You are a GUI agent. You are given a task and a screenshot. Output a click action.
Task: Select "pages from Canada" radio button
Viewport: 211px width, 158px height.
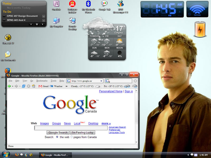(71, 137)
